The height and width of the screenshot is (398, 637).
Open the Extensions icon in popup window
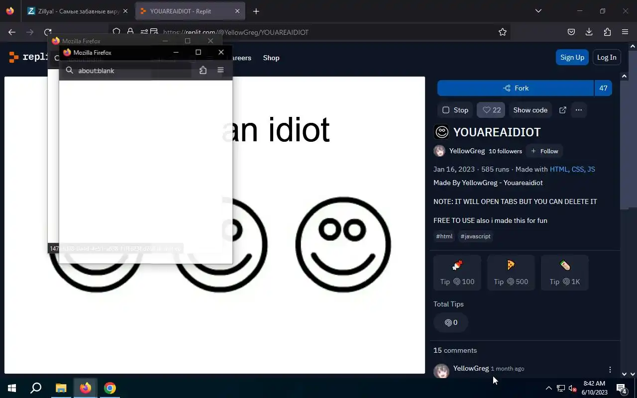(x=203, y=70)
